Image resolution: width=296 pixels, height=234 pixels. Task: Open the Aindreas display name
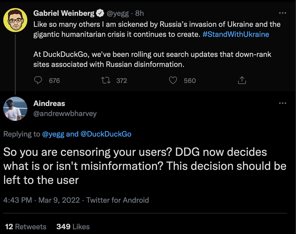point(49,103)
